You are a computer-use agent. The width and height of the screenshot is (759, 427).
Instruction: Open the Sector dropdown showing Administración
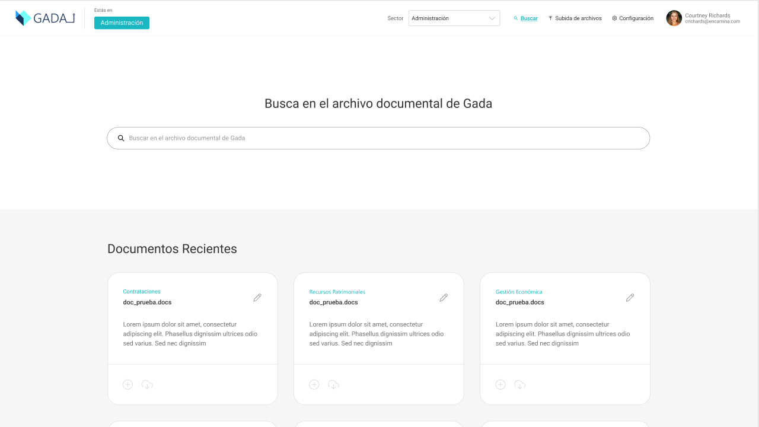(454, 18)
